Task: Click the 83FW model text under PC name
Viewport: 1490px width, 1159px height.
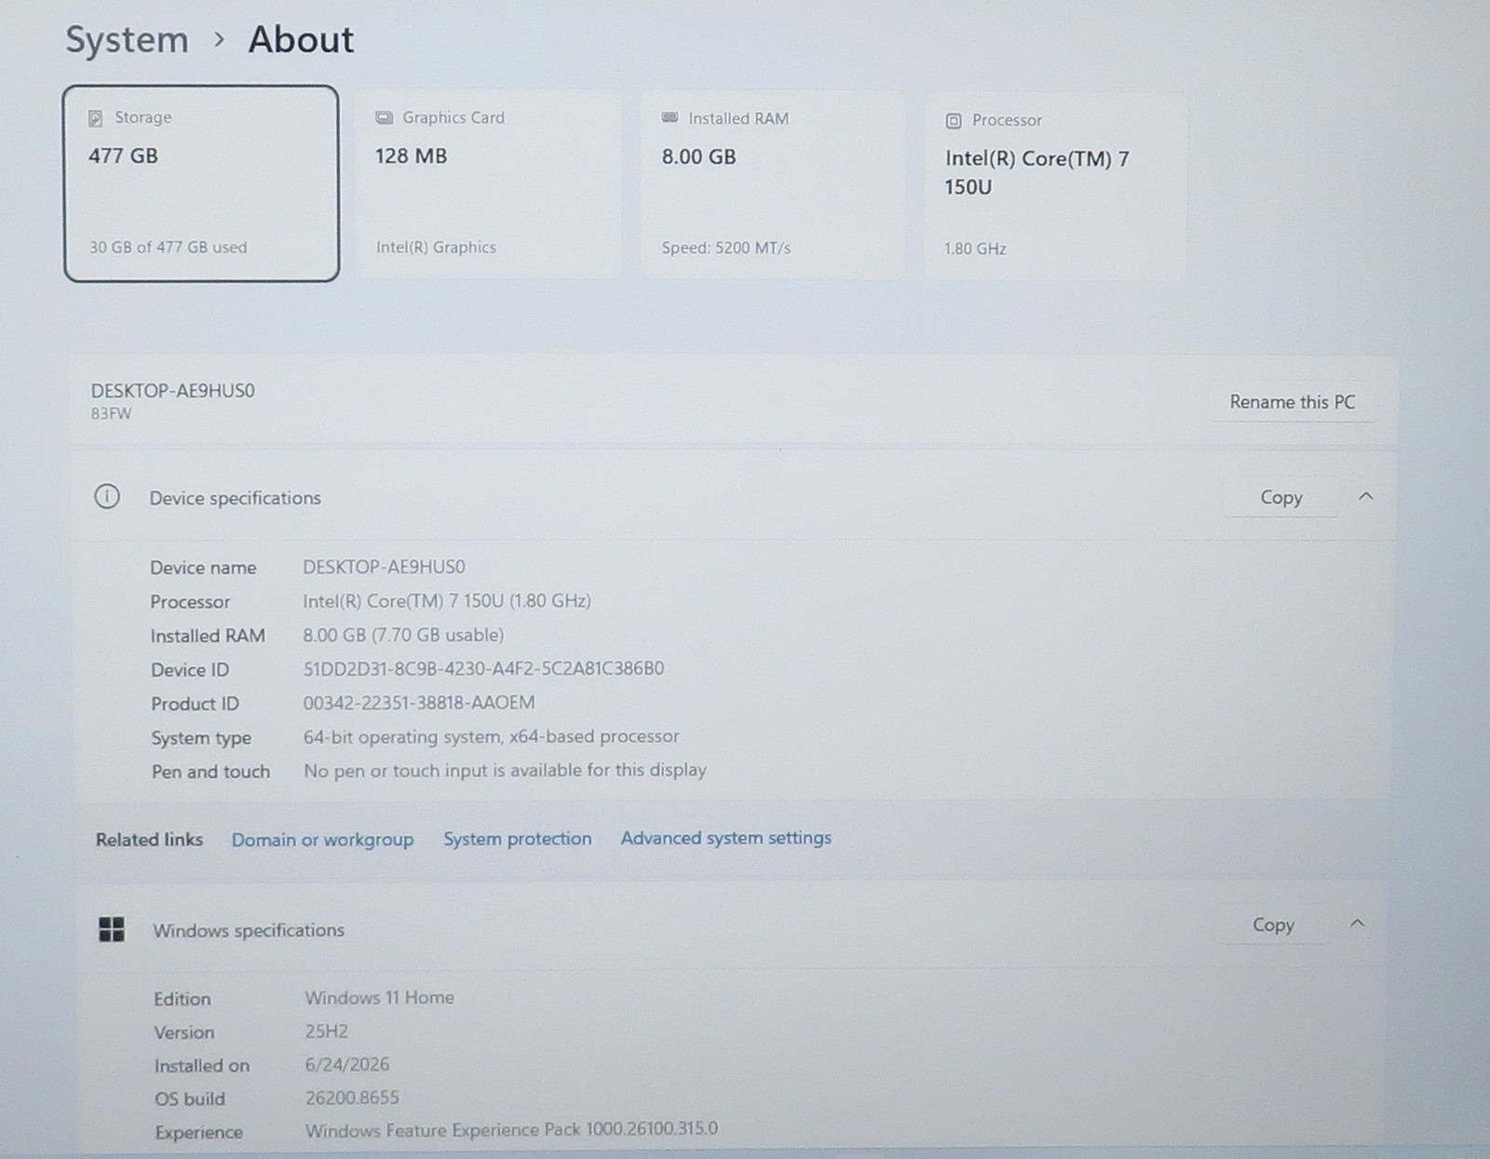Action: (111, 413)
